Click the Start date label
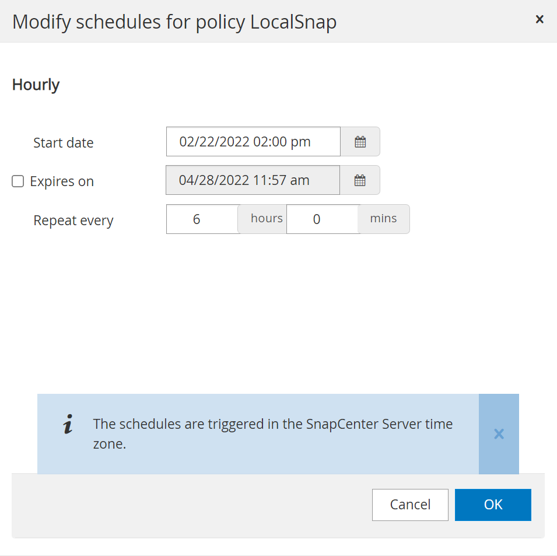The height and width of the screenshot is (556, 557). [x=64, y=143]
